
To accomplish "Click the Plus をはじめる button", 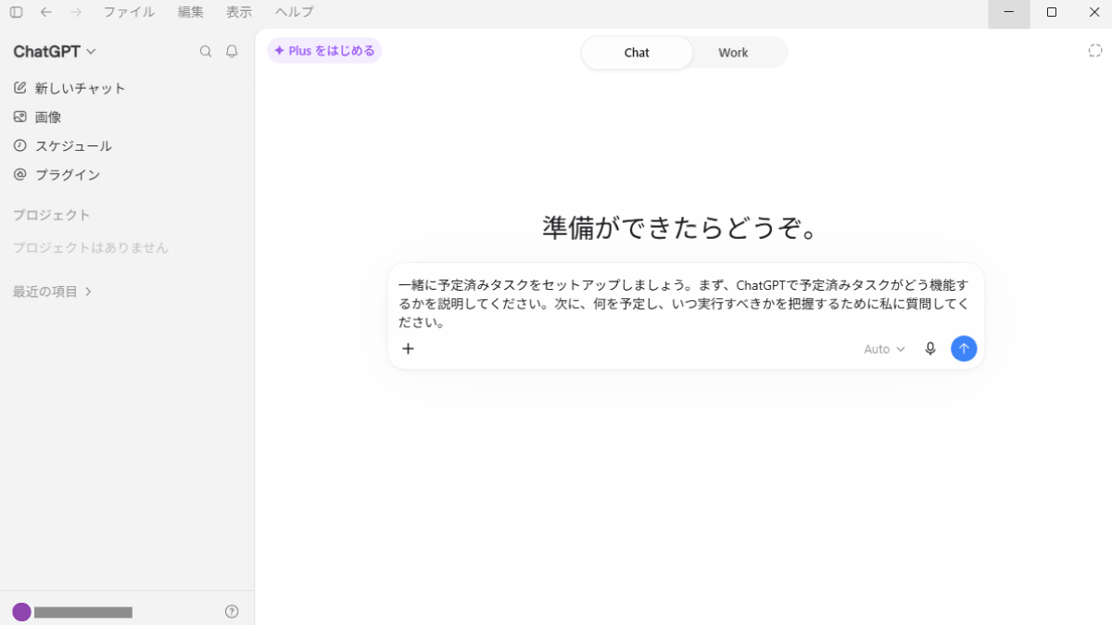I will (x=324, y=51).
